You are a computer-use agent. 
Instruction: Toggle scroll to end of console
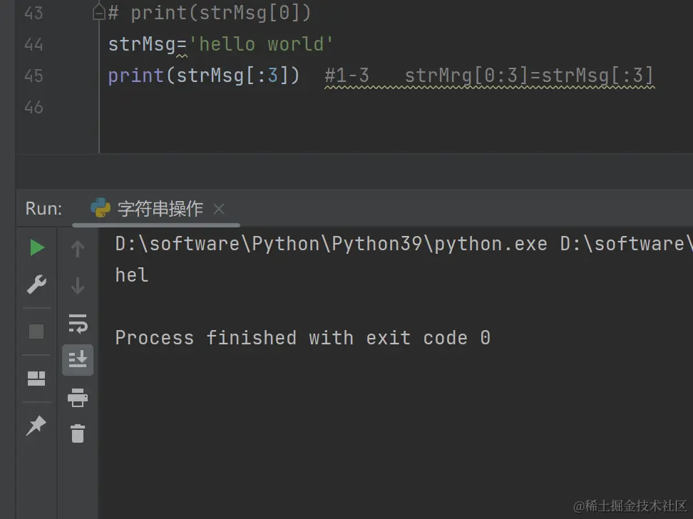tap(78, 360)
